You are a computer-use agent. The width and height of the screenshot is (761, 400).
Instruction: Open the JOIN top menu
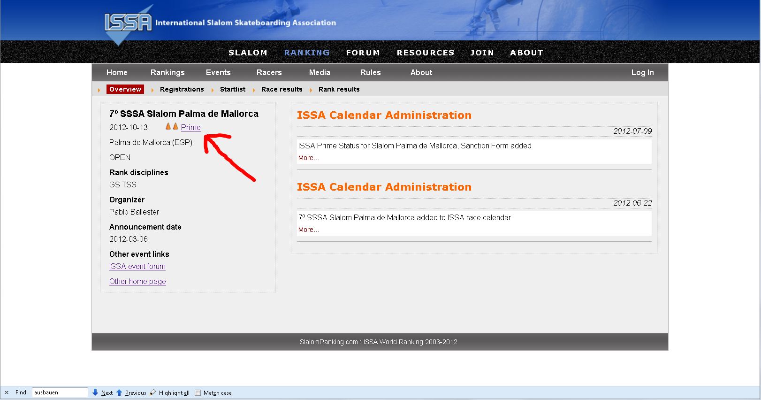click(482, 53)
